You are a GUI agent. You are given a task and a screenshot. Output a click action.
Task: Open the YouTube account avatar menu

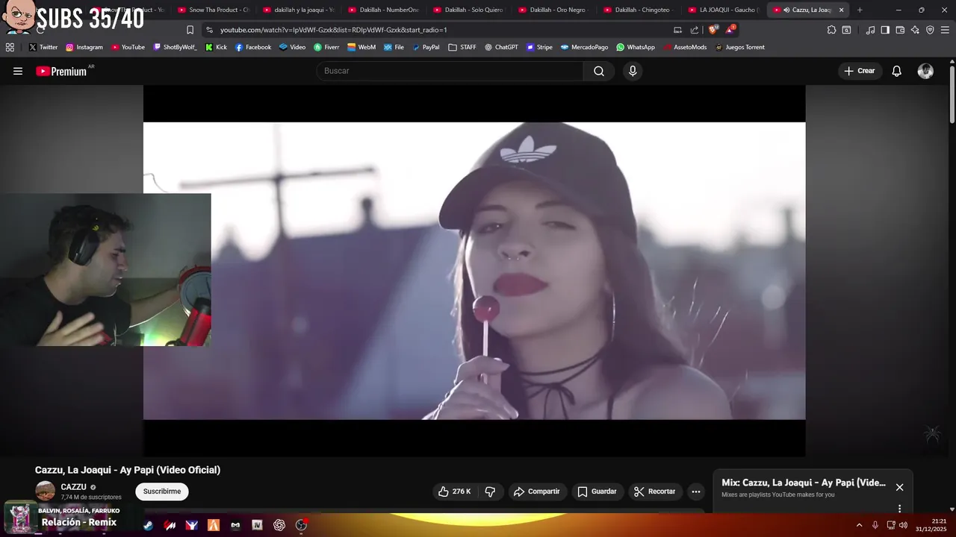[925, 71]
